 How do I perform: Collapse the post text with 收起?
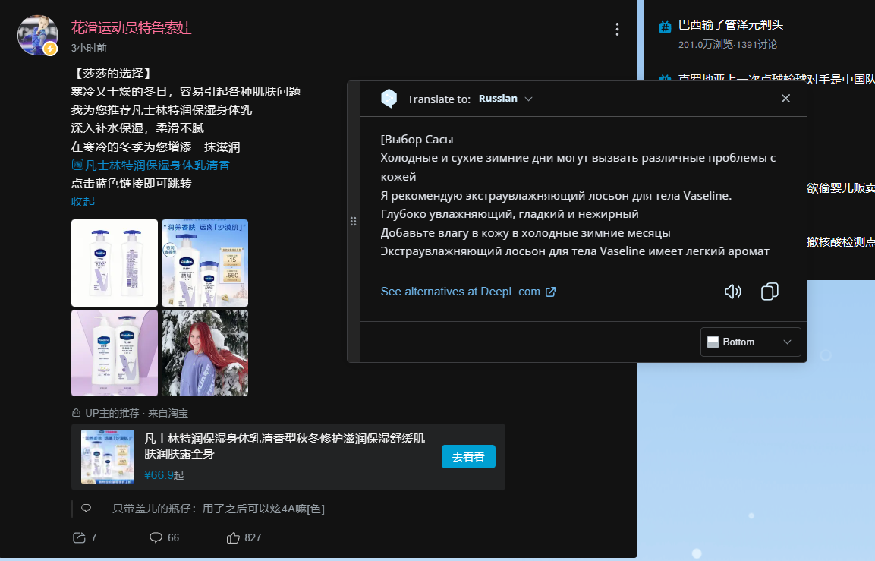coord(83,201)
